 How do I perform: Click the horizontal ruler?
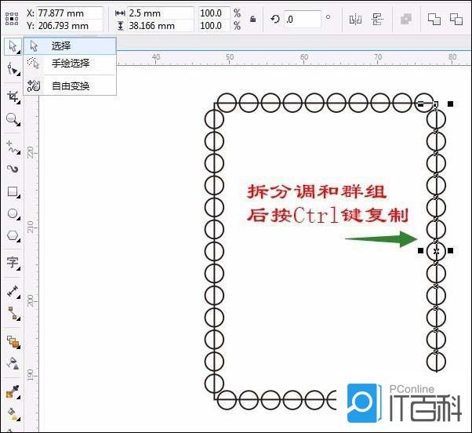293,58
